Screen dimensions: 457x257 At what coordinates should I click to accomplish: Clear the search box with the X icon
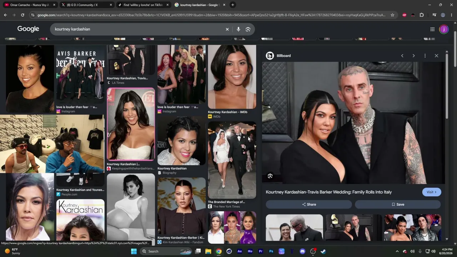tap(227, 29)
